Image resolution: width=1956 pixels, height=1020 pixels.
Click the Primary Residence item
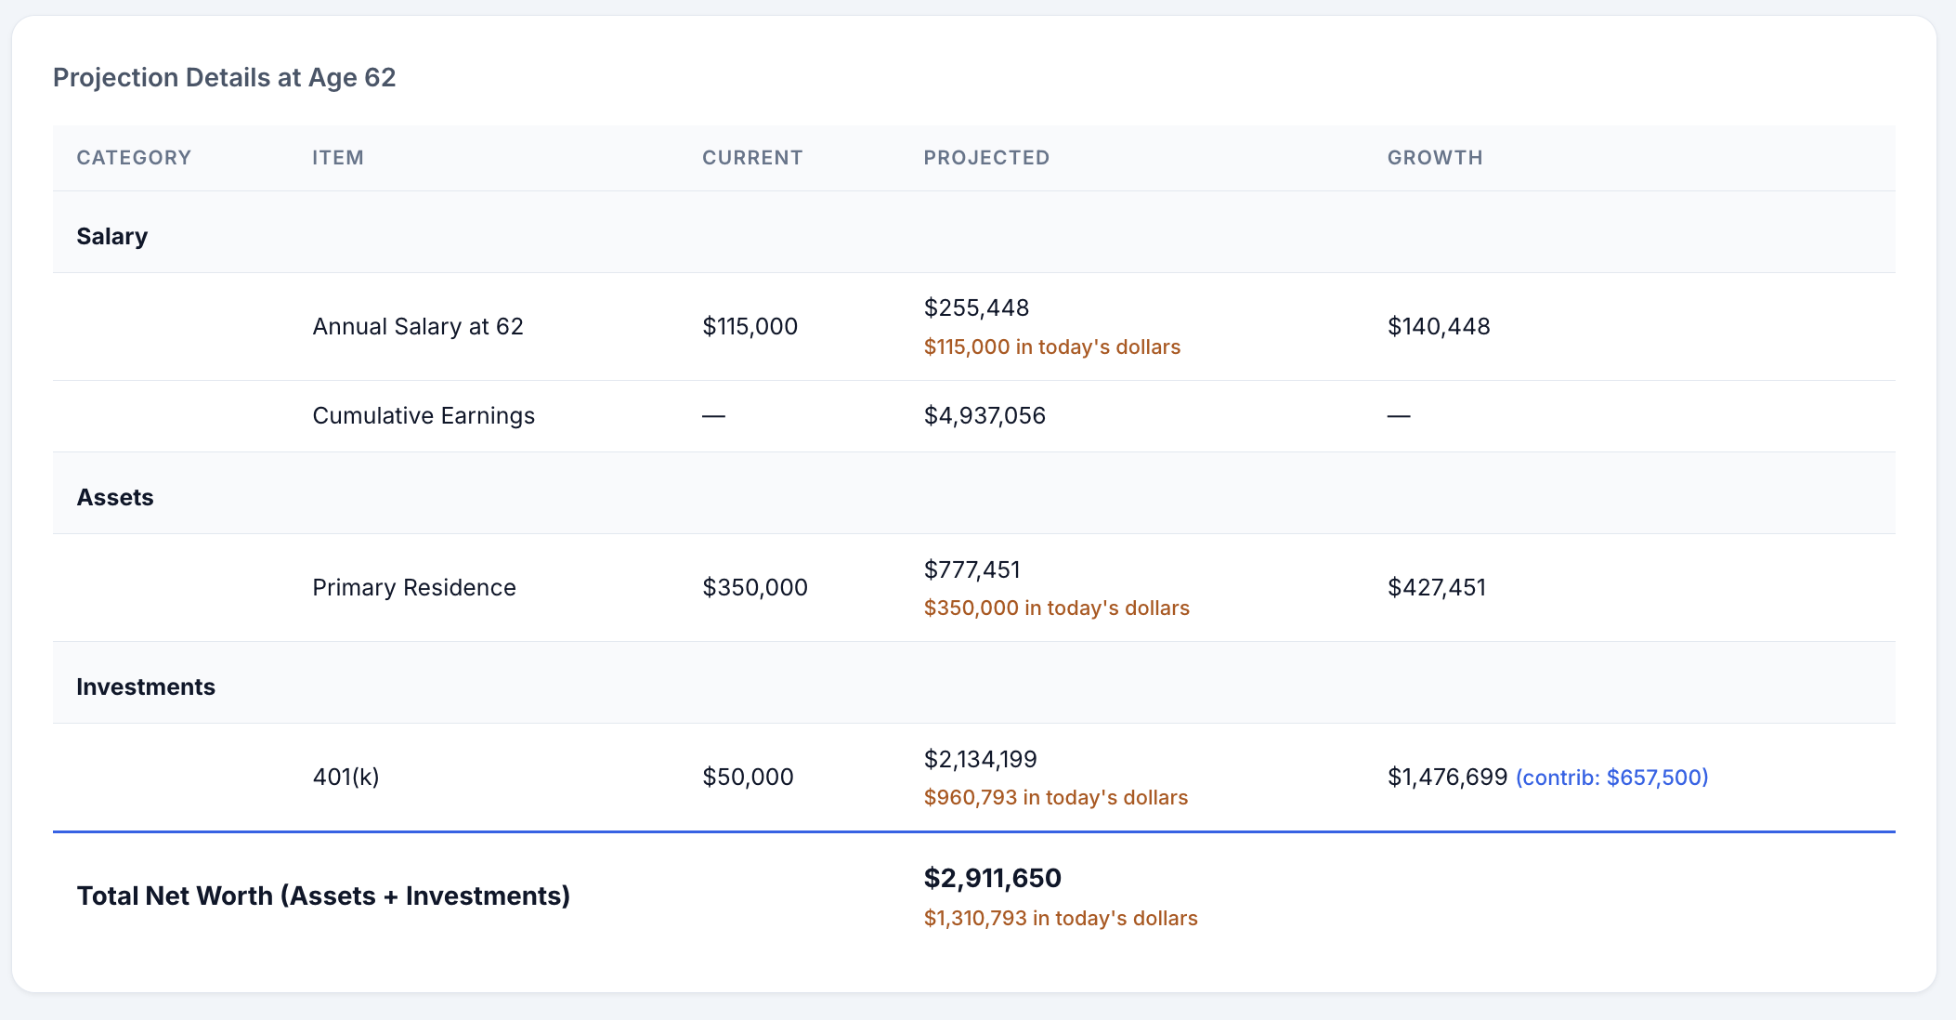click(414, 588)
